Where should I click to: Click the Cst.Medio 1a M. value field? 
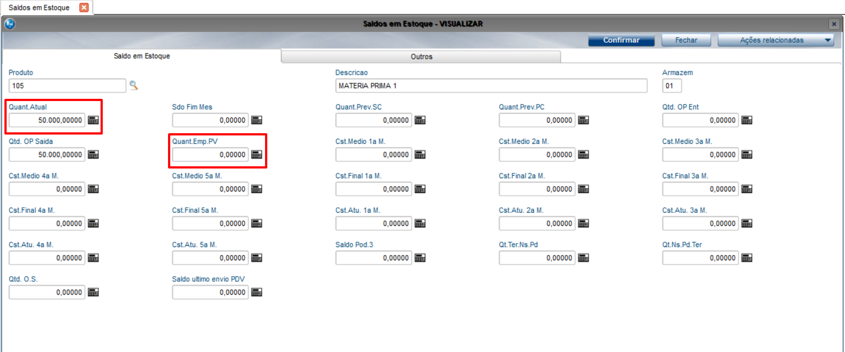374,154
